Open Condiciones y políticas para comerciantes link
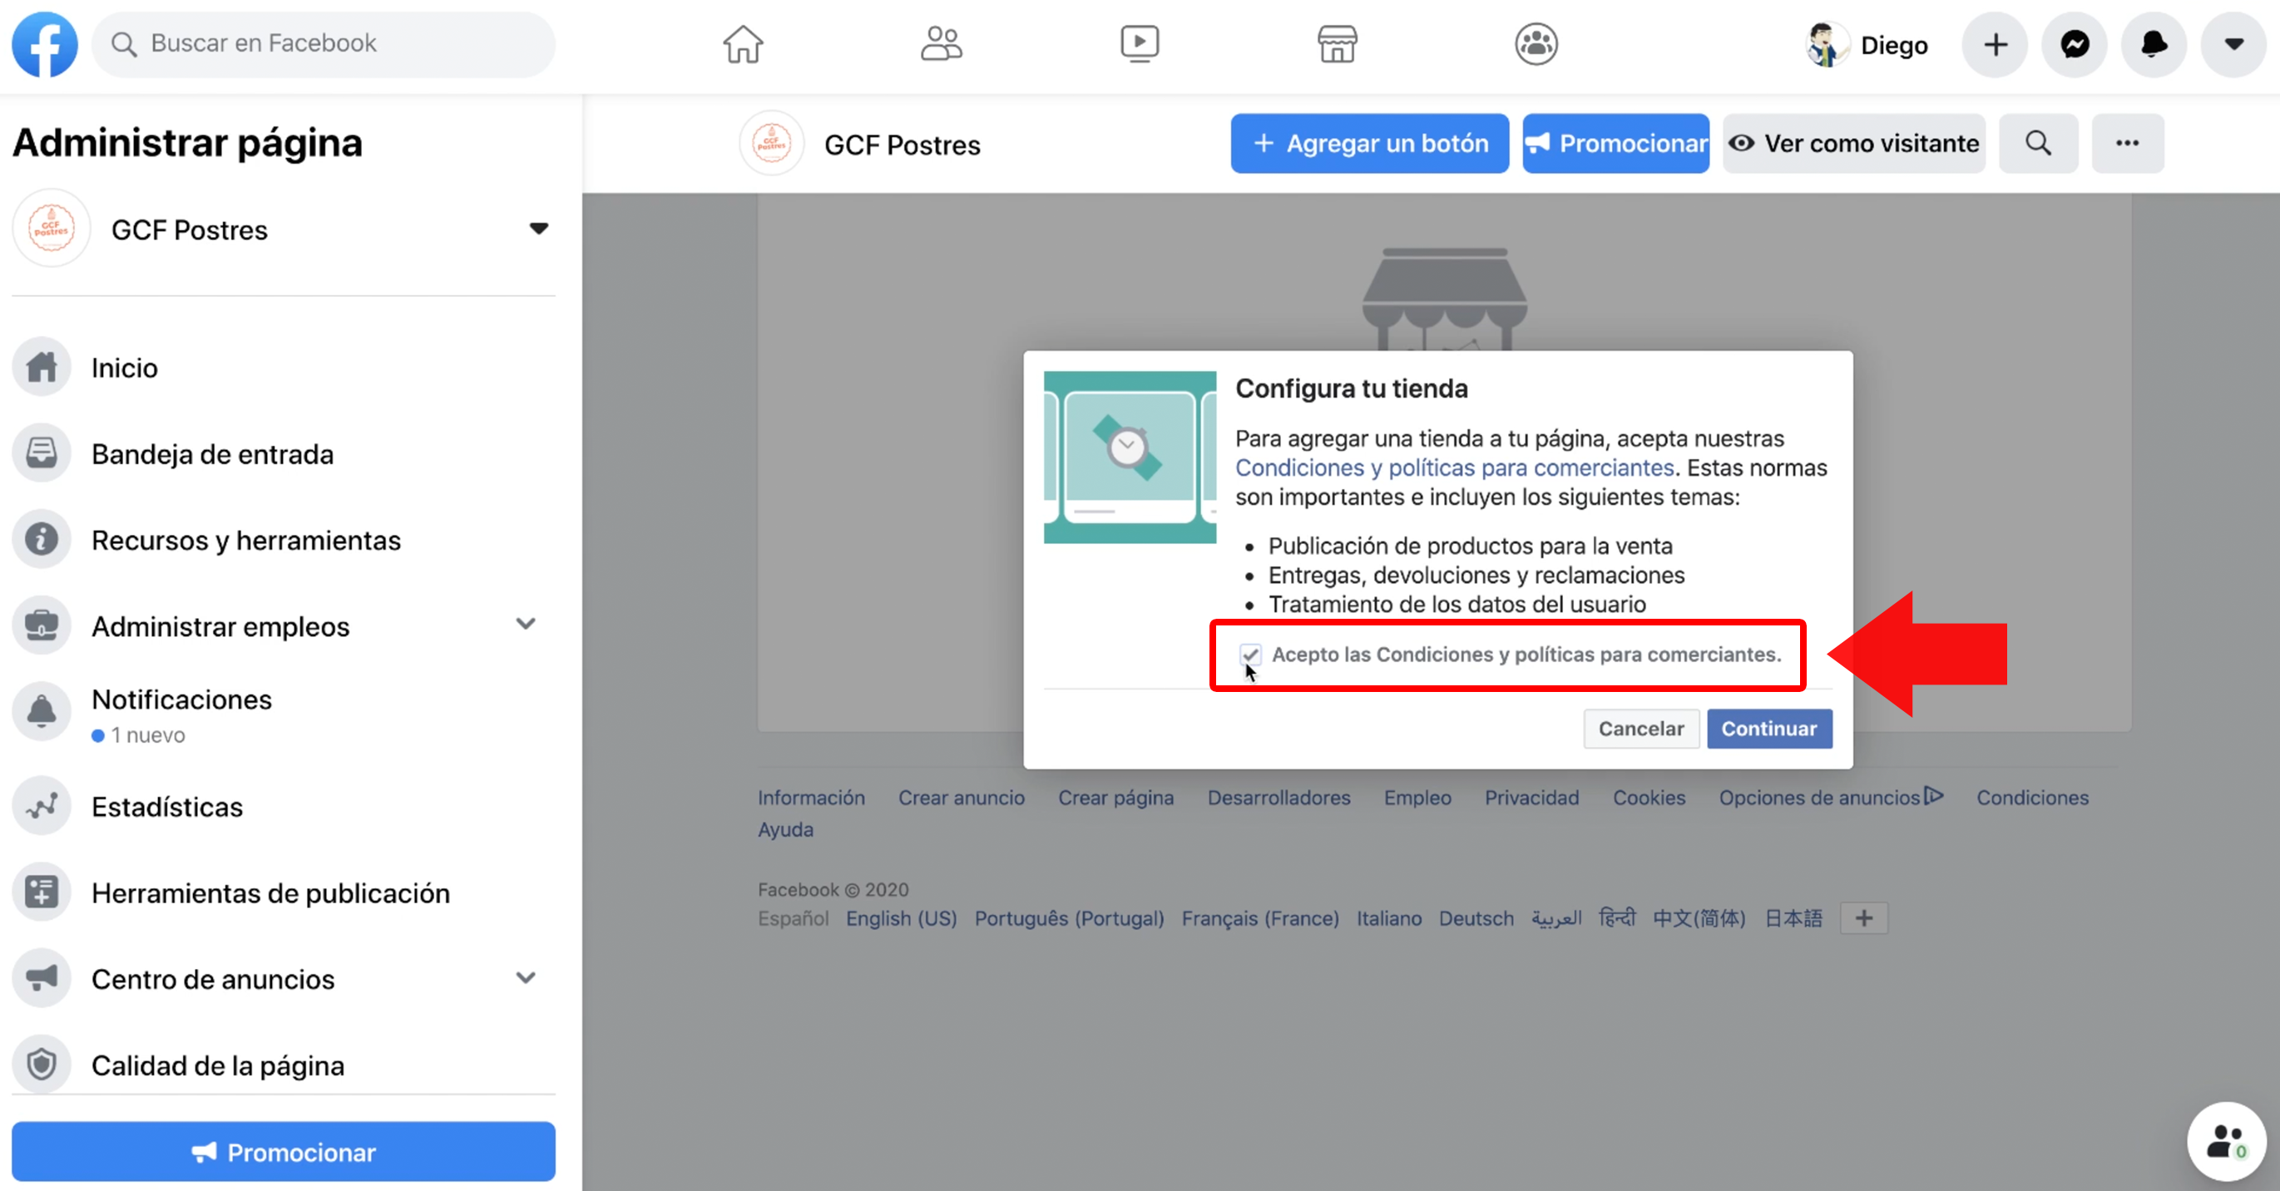This screenshot has height=1191, width=2280. pyautogui.click(x=1454, y=467)
